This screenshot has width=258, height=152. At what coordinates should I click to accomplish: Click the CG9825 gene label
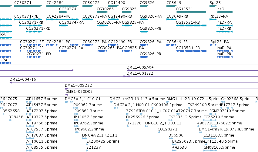(x=129, y=9)
